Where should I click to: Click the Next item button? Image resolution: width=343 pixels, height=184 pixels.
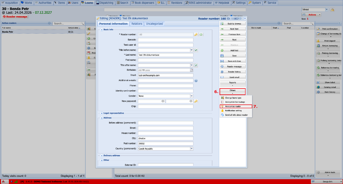[x=233, y=29]
